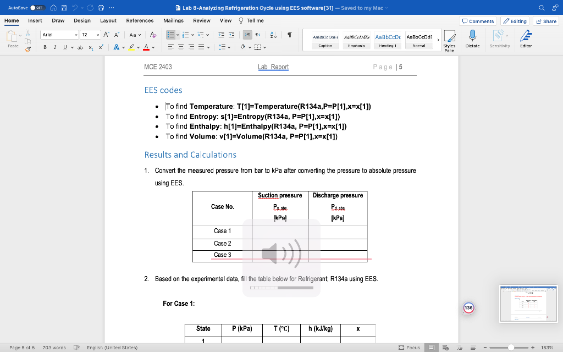563x352 pixels.
Task: Click the Strikethrough icon
Action: pos(80,47)
